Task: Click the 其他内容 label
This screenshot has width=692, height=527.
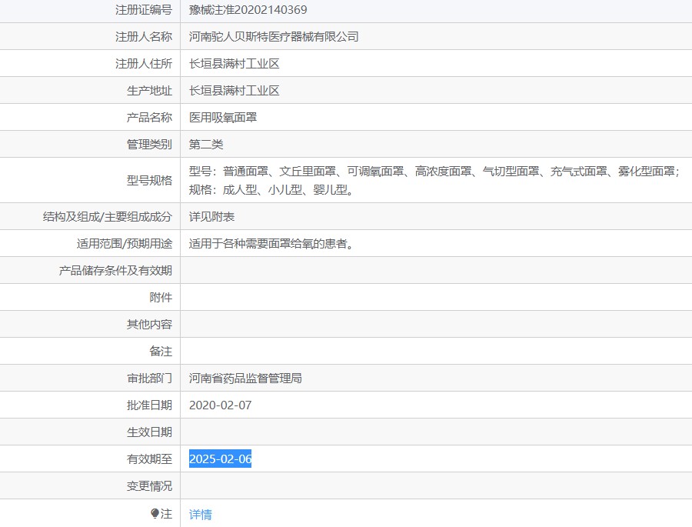Action: pyautogui.click(x=150, y=324)
